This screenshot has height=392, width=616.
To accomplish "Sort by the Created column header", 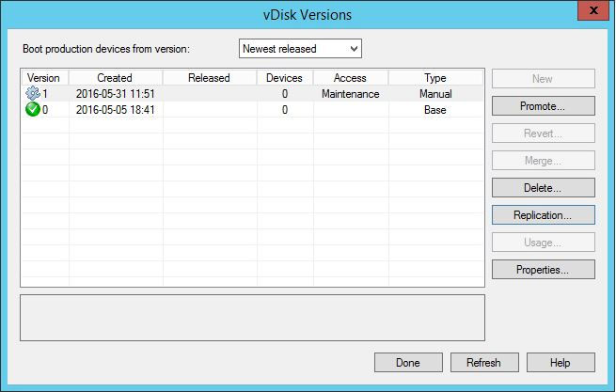I will pyautogui.click(x=116, y=78).
